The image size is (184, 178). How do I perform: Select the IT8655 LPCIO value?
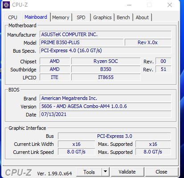[106, 77]
